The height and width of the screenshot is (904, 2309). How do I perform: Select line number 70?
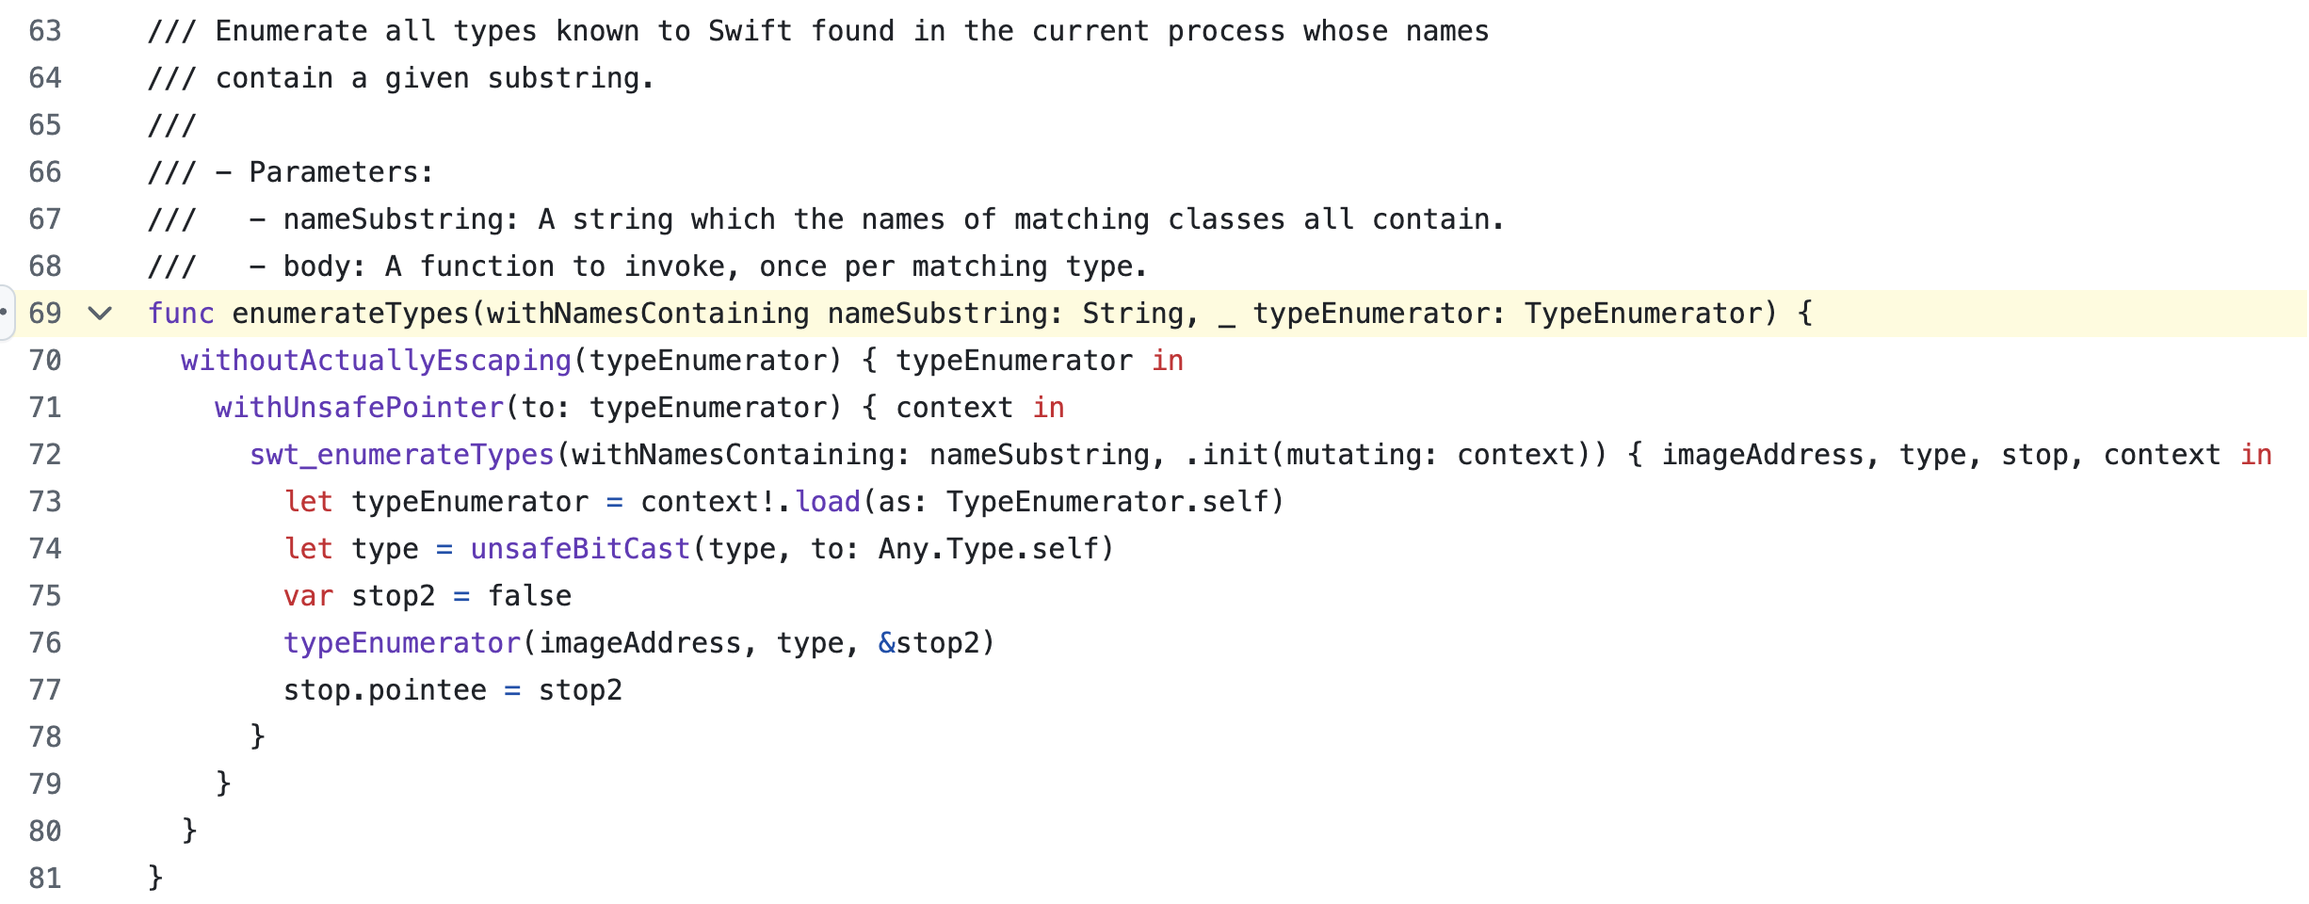coord(45,361)
